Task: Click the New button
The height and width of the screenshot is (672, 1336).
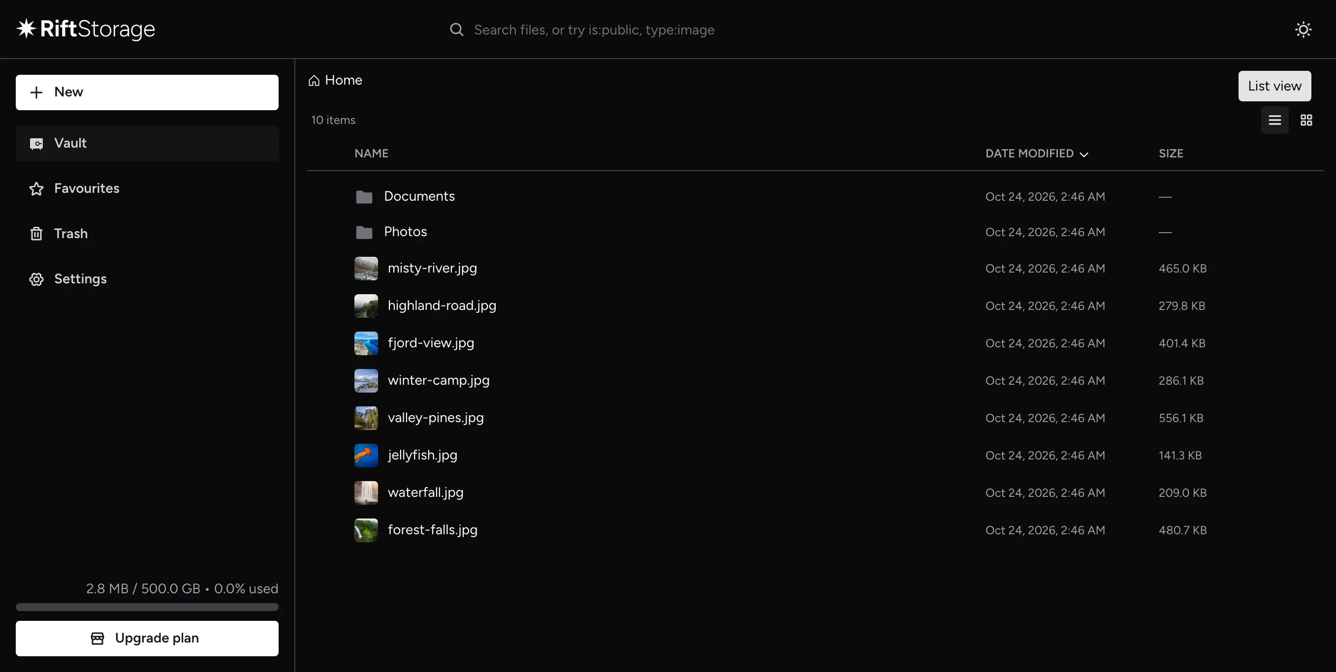Action: pyautogui.click(x=147, y=92)
